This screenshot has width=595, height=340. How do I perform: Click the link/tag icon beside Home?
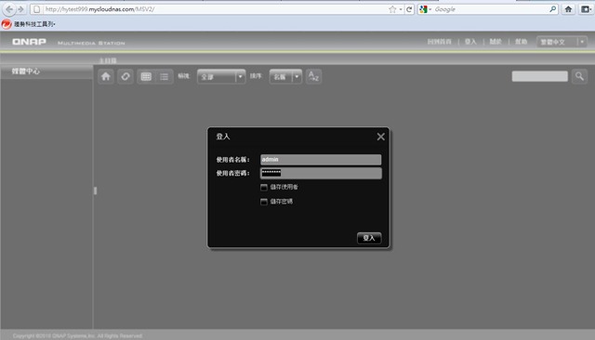[x=126, y=76]
